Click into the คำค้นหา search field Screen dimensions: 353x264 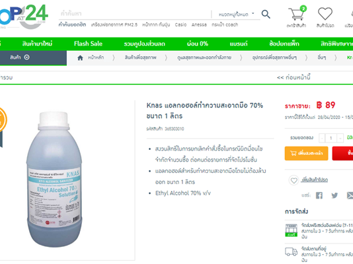coord(135,14)
